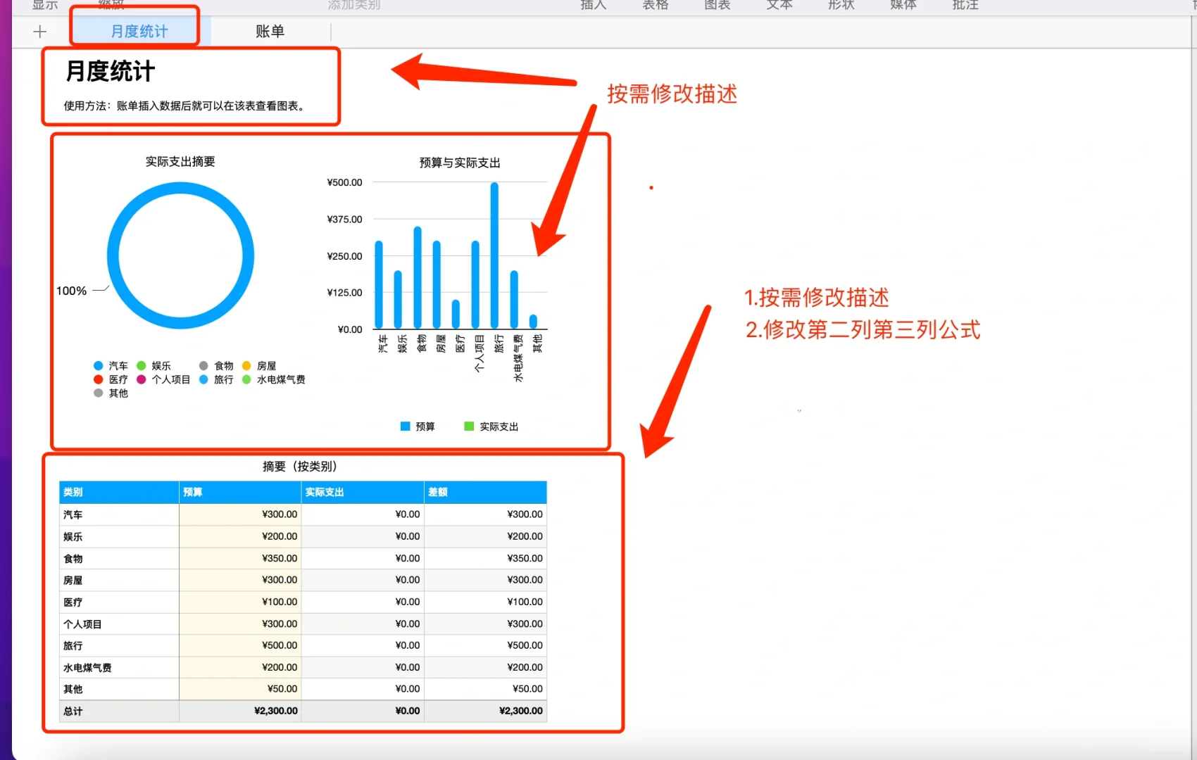
Task: Open the 显示 view options dropdown
Action: pos(44,4)
